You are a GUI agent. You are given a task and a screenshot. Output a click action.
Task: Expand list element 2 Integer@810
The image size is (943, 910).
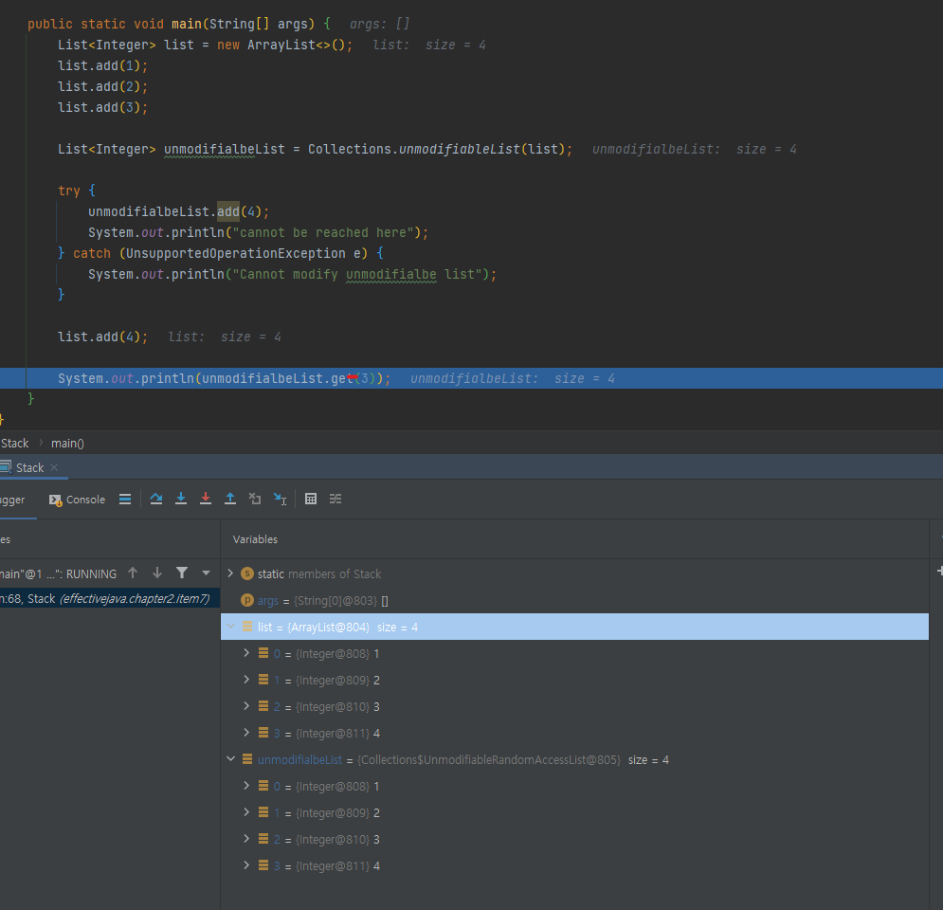pyautogui.click(x=246, y=706)
